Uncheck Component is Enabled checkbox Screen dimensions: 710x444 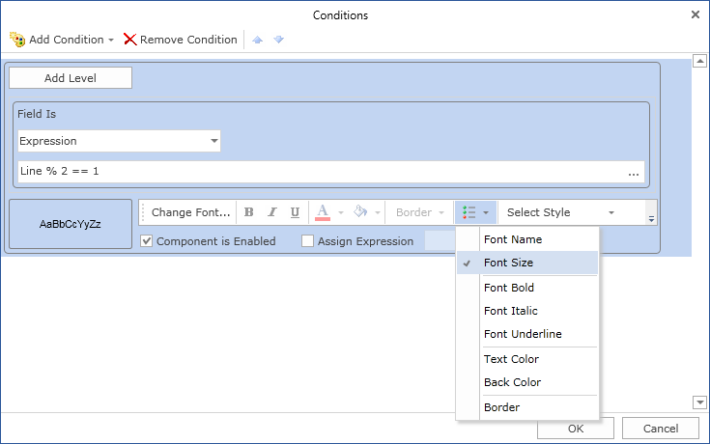click(146, 240)
